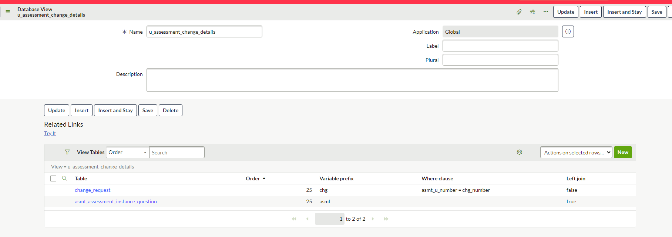Open asmt_assessment_instance_question table link
Screen dimensions: 672x237
pos(116,201)
